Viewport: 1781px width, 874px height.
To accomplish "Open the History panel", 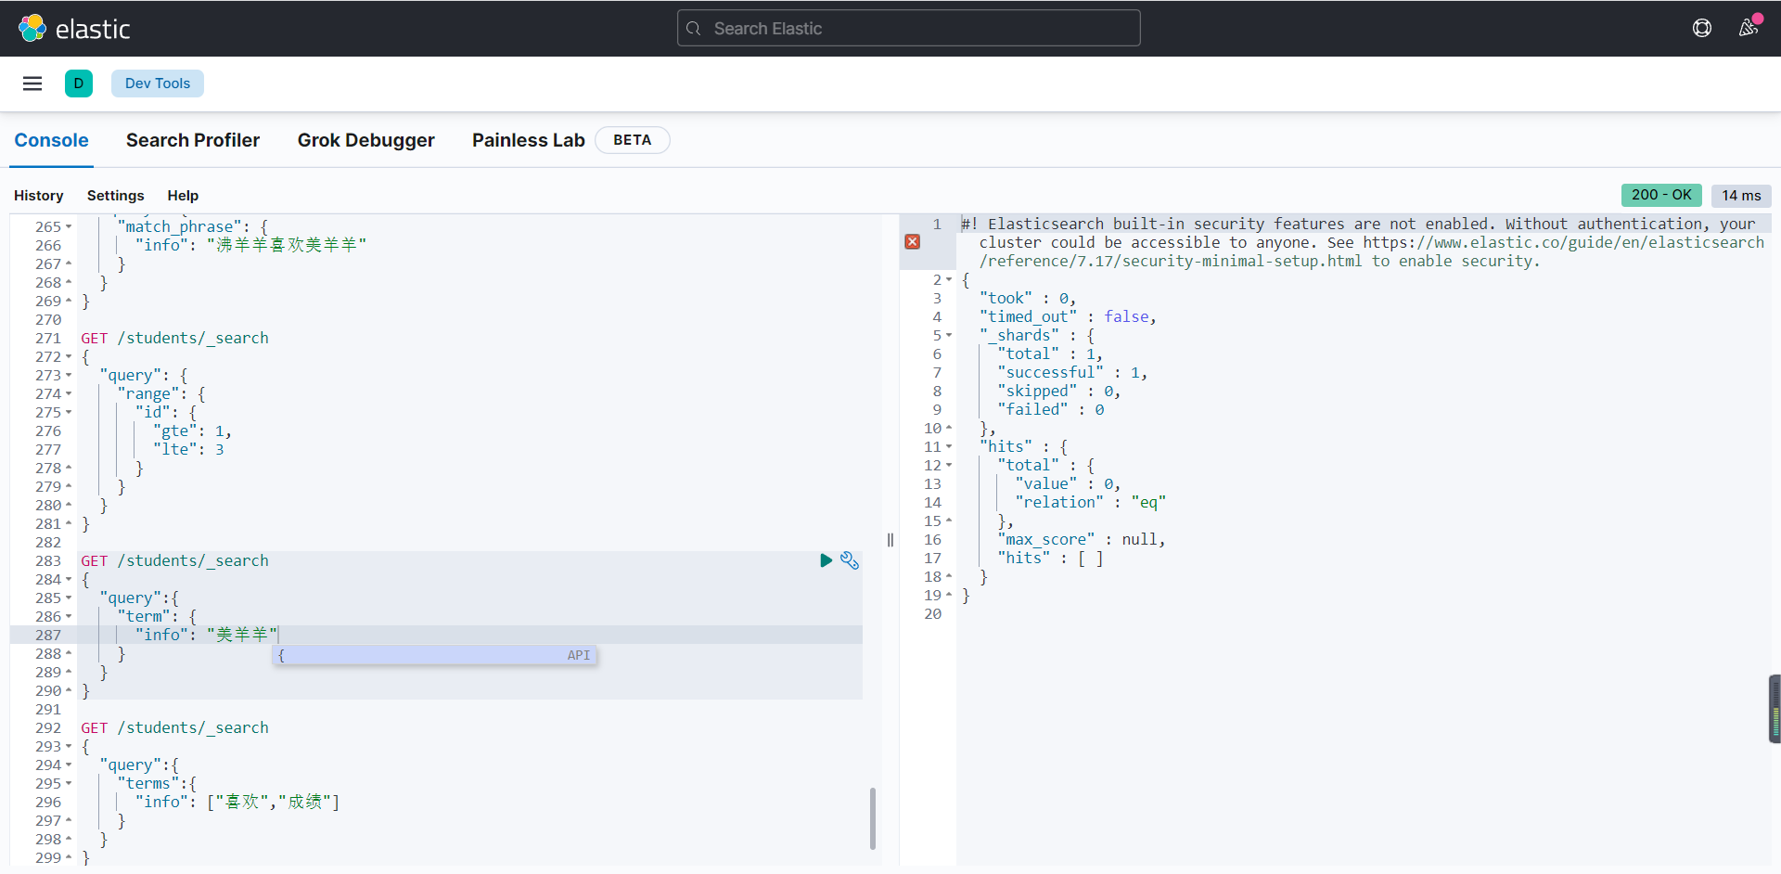I will [39, 195].
